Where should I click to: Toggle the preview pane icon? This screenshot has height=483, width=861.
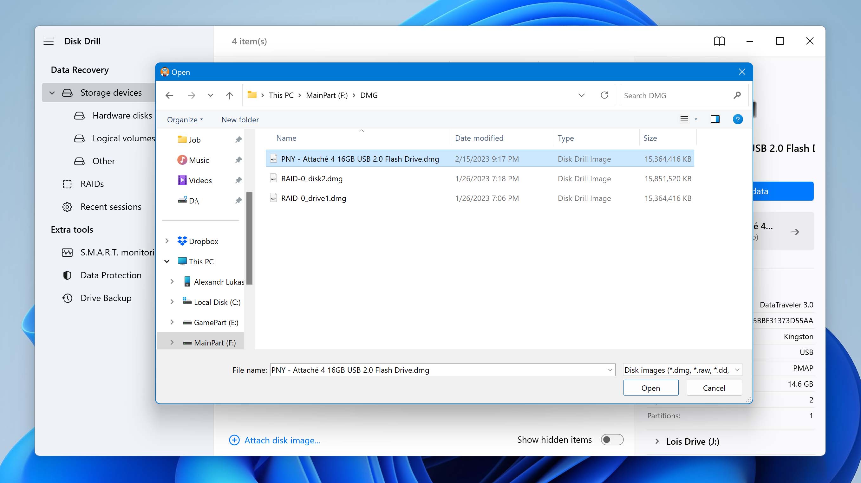715,119
